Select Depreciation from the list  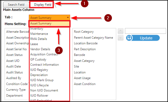(39, 75)
